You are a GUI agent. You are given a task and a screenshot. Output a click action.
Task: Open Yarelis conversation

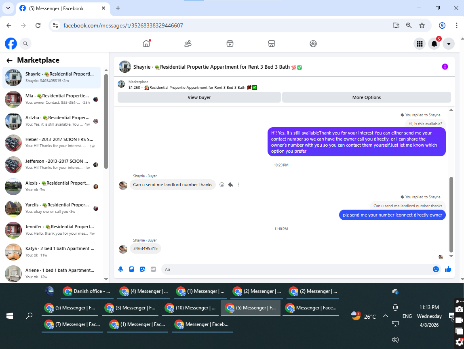click(x=51, y=208)
